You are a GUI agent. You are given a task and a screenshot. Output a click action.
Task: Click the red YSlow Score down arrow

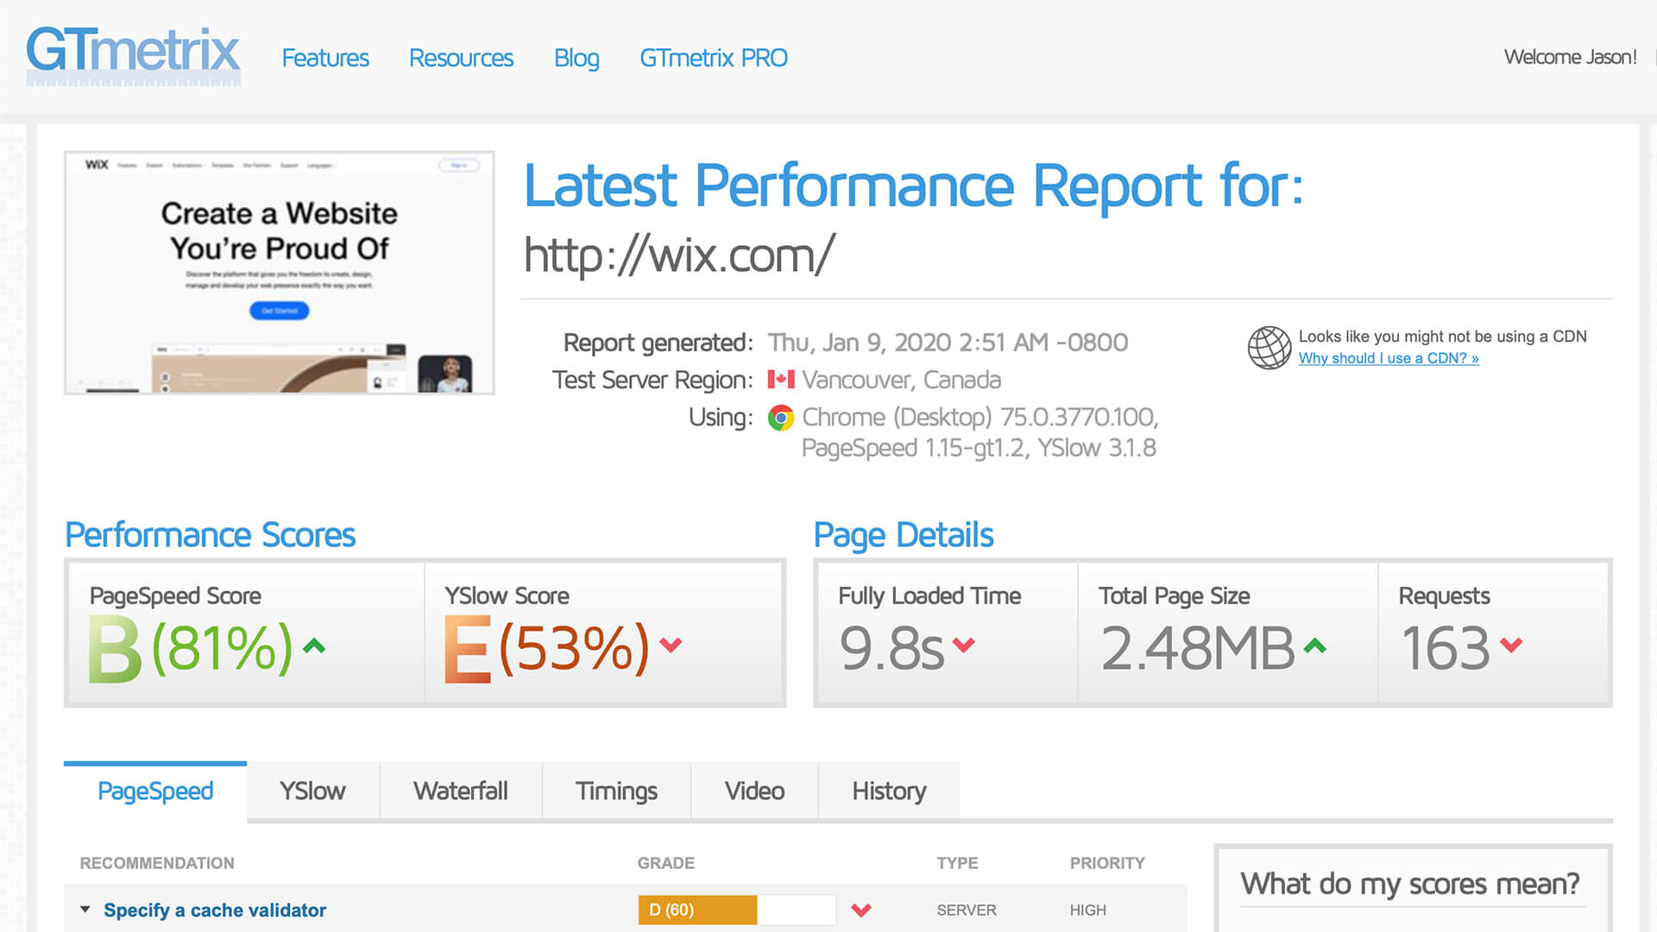tap(671, 645)
